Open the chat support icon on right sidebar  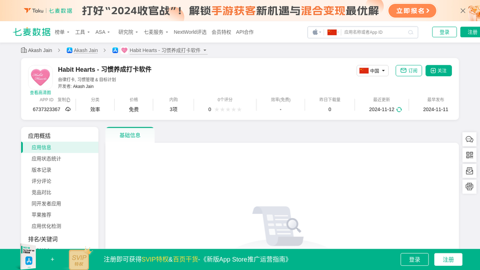tap(469, 140)
